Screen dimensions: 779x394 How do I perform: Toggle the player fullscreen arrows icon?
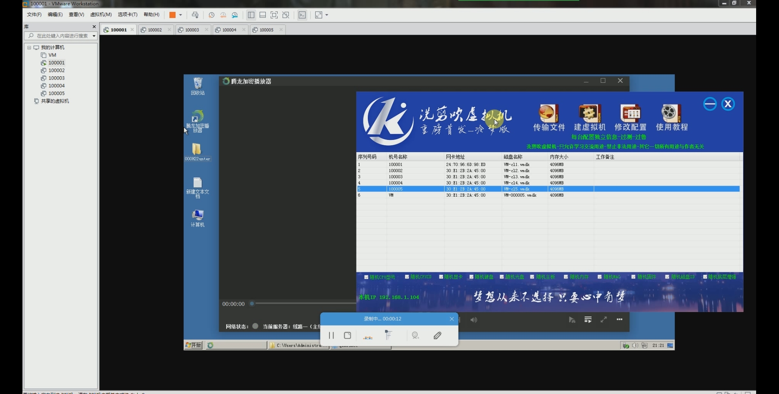coord(603,320)
